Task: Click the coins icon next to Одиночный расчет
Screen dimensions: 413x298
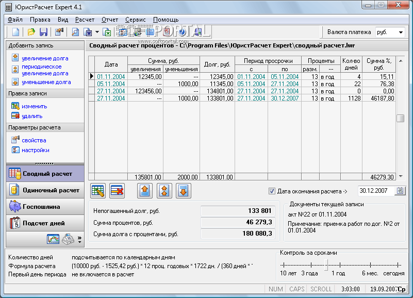Action: (x=14, y=190)
